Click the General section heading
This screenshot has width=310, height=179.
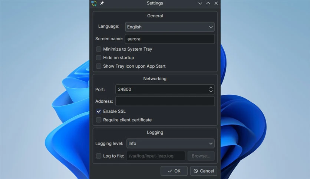pyautogui.click(x=155, y=16)
